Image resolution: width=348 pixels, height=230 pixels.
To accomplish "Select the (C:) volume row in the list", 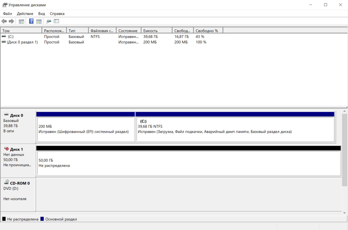I will tap(11, 37).
